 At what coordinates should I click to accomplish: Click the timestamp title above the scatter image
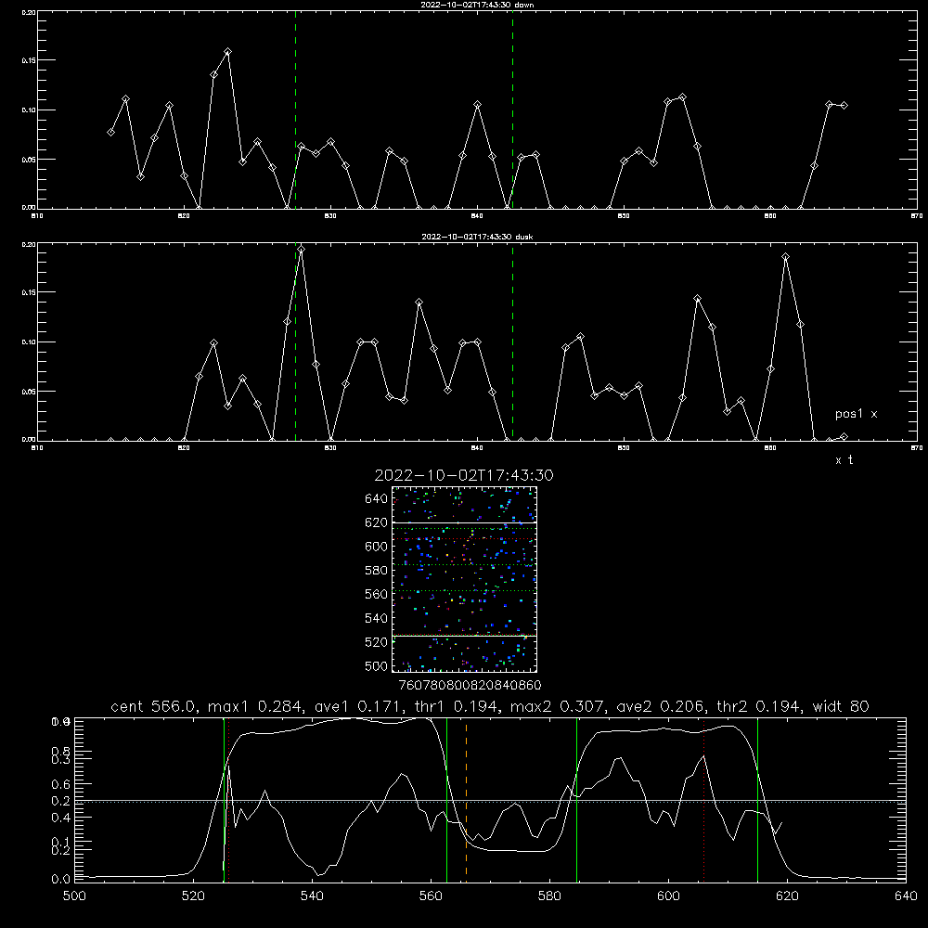point(464,475)
